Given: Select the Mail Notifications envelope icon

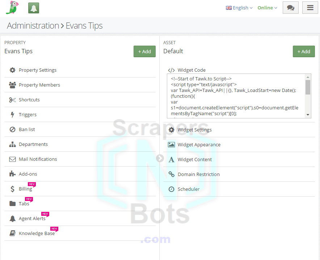Looking at the screenshot, I should click(x=12, y=159).
